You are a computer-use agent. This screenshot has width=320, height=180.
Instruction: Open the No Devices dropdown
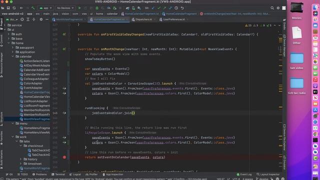coord(65,8)
